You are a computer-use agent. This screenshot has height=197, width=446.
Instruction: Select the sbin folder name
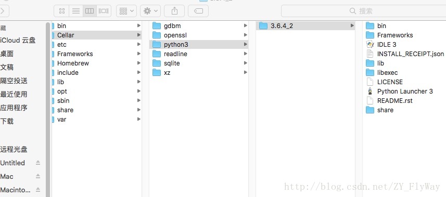point(63,101)
